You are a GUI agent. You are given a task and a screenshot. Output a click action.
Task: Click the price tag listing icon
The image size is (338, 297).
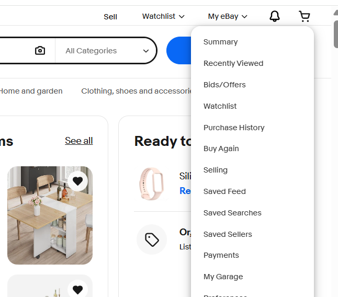(x=152, y=239)
